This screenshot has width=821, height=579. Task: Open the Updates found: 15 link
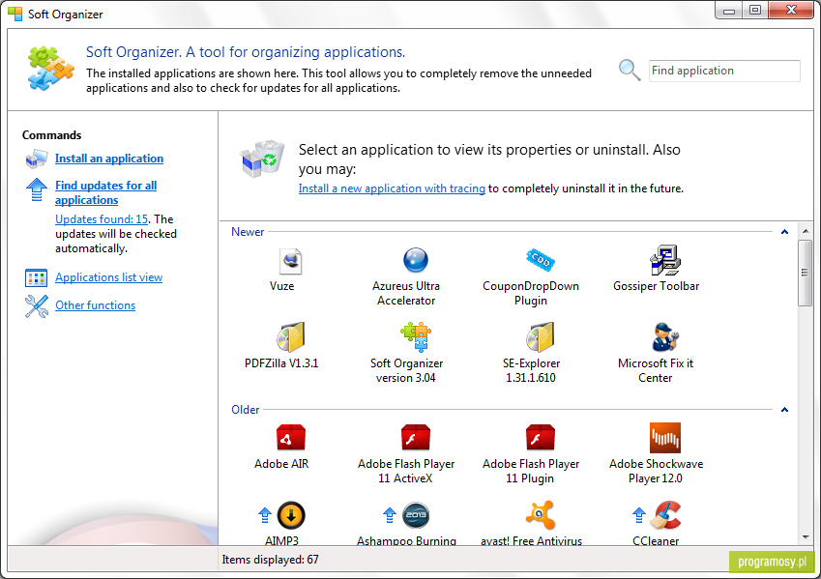pyautogui.click(x=102, y=219)
